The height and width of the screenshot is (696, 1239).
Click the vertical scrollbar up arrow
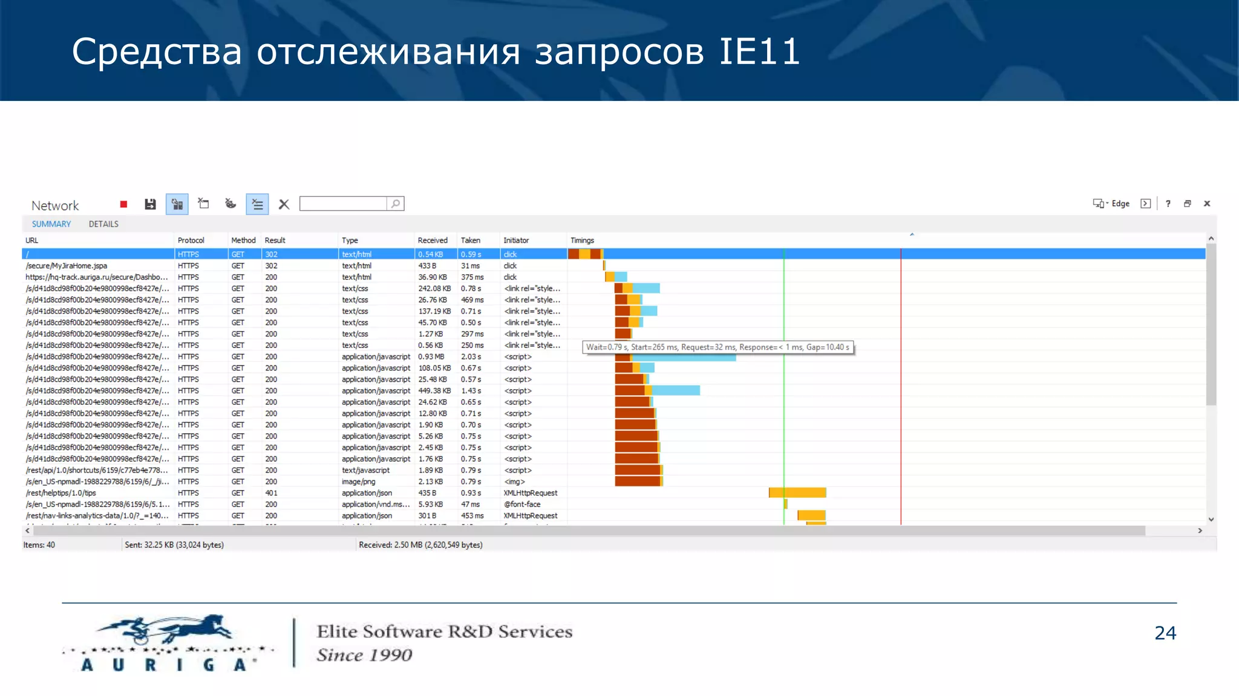click(1211, 239)
